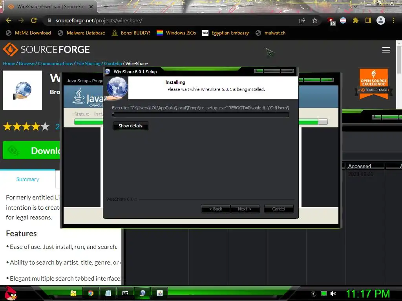
Task: Toggle the browser side panel
Action: click(x=368, y=20)
